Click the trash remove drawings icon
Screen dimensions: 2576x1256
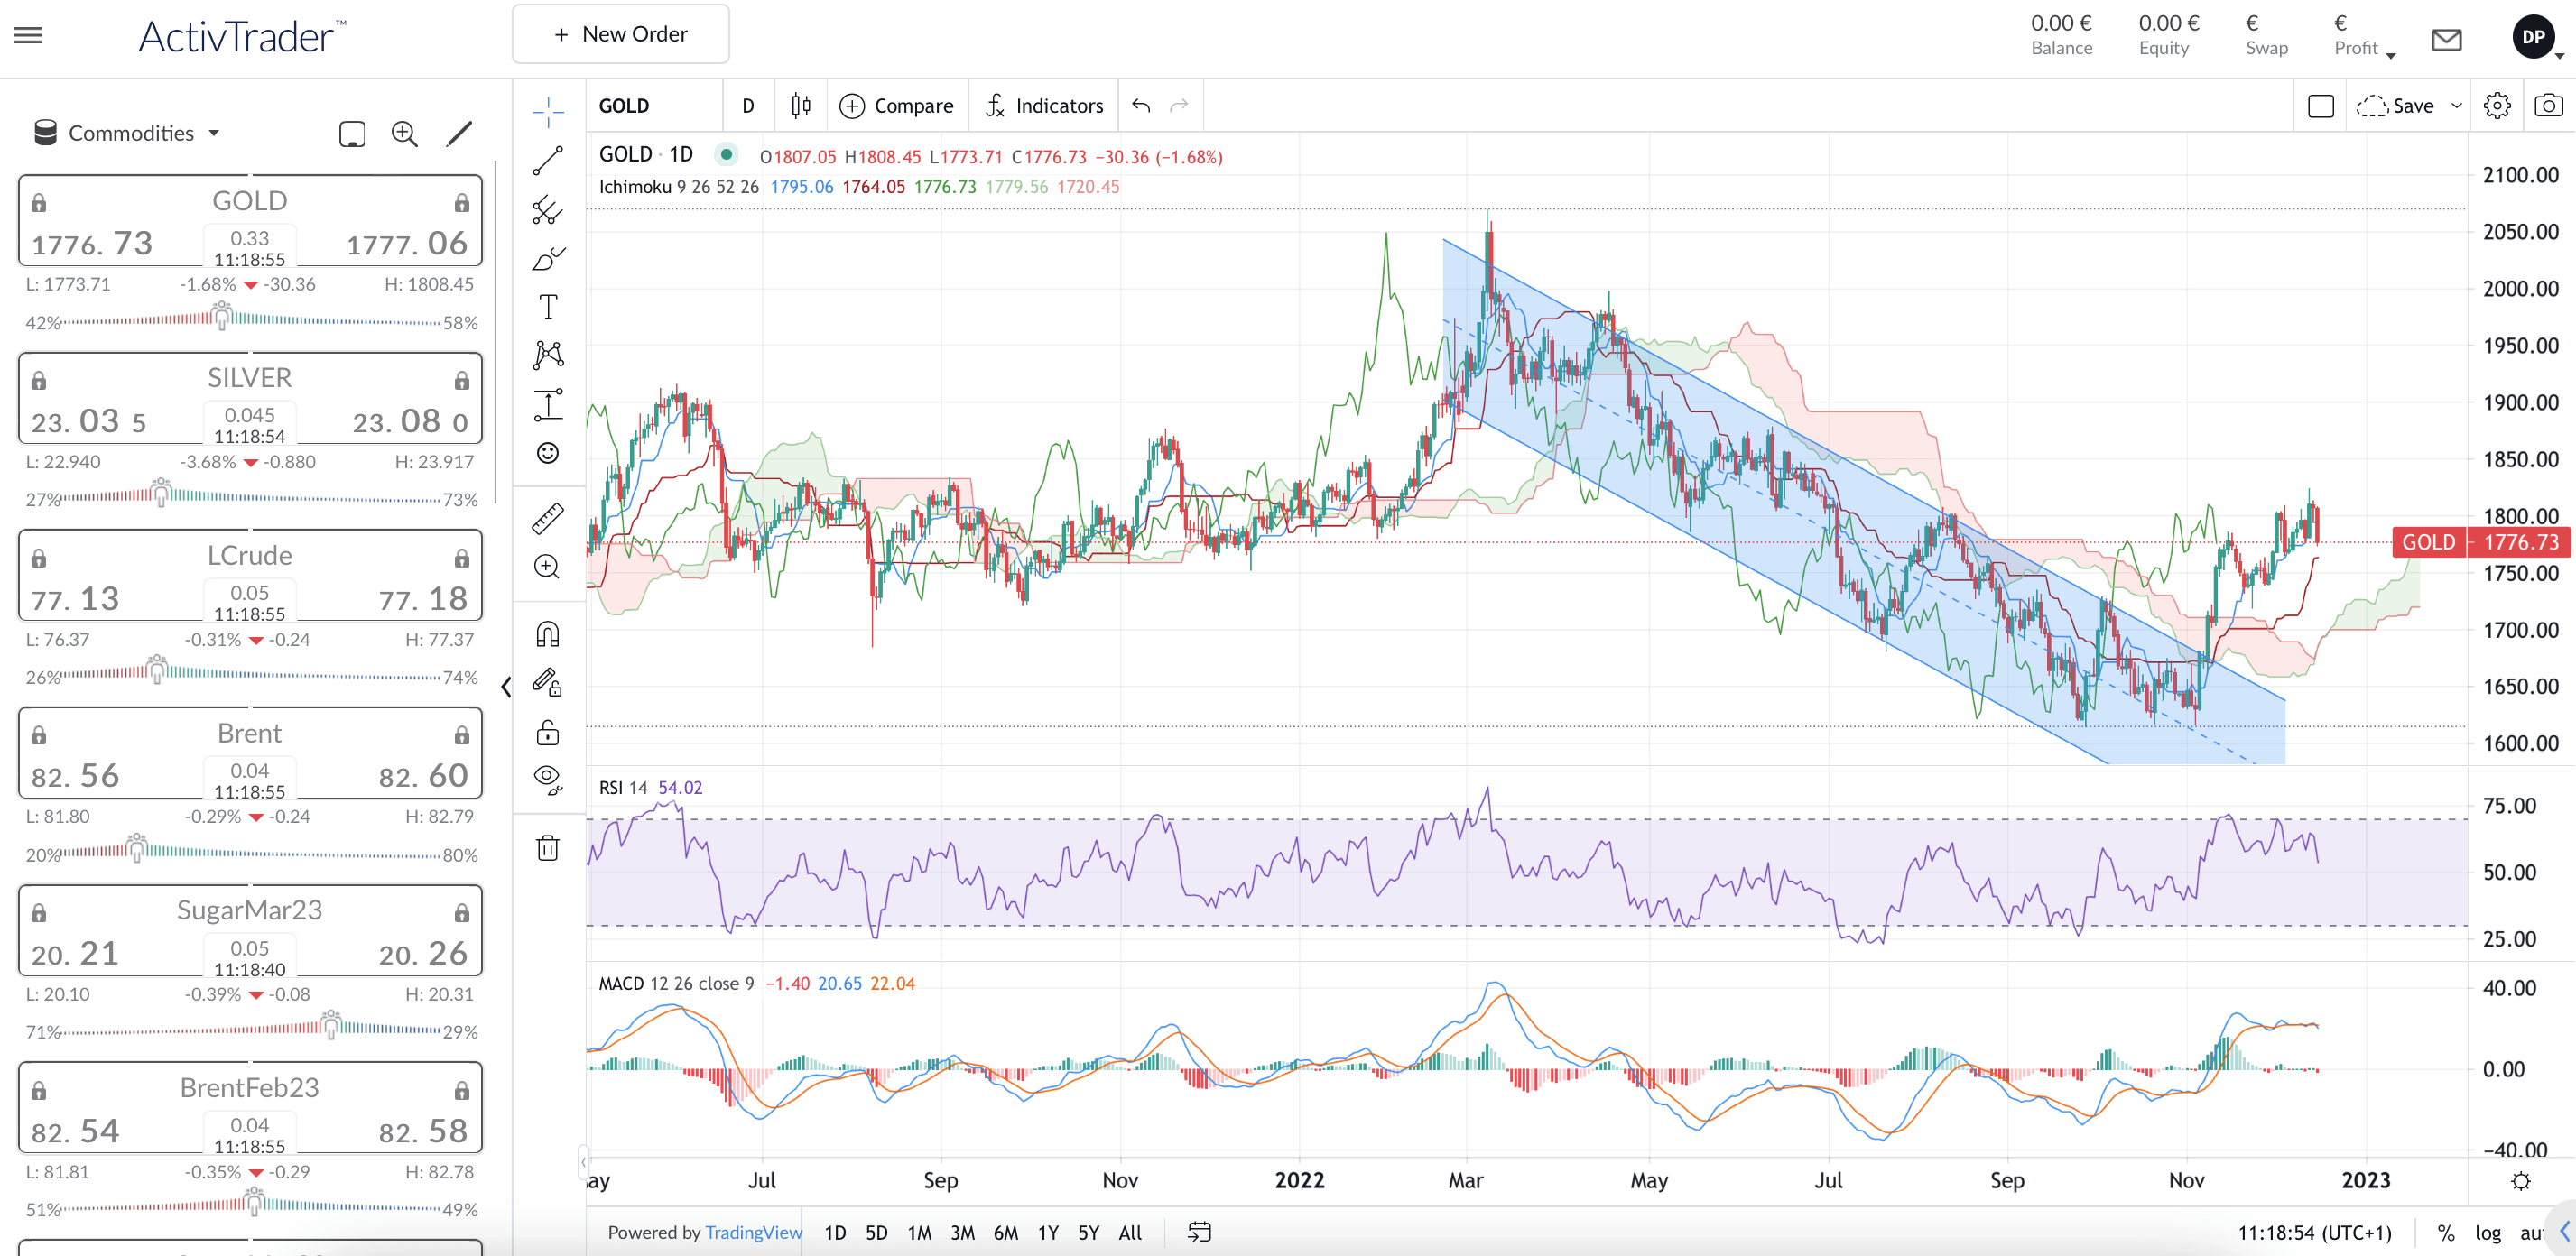click(x=548, y=848)
